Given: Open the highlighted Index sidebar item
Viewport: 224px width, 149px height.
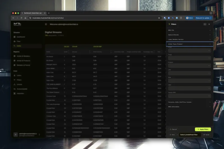Looking at the screenshot, I should tap(27, 46).
